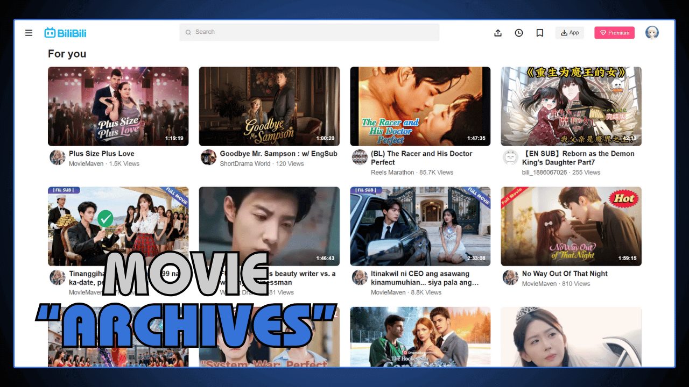Play the (BL) The Racer and His Doctor thumbnail

[420, 105]
